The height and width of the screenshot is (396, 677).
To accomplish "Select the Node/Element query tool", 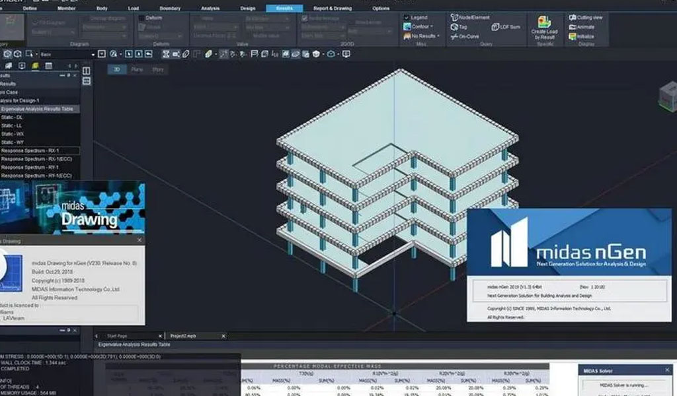I will pyautogui.click(x=454, y=18).
